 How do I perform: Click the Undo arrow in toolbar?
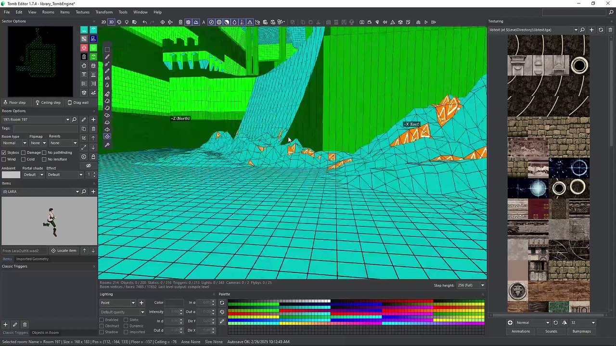[x=145, y=22]
